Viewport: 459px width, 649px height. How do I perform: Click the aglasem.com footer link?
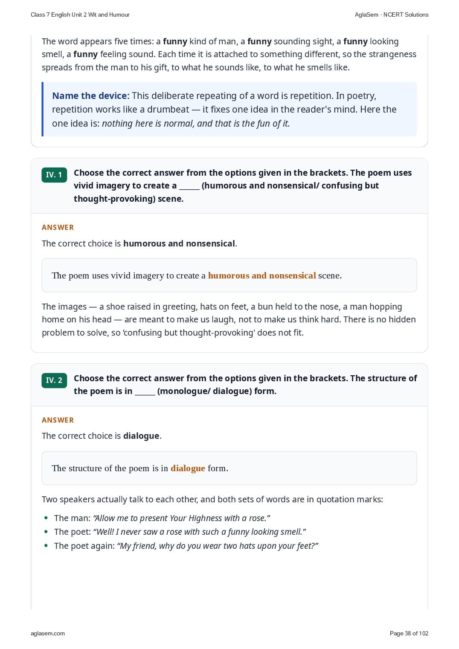(48, 633)
